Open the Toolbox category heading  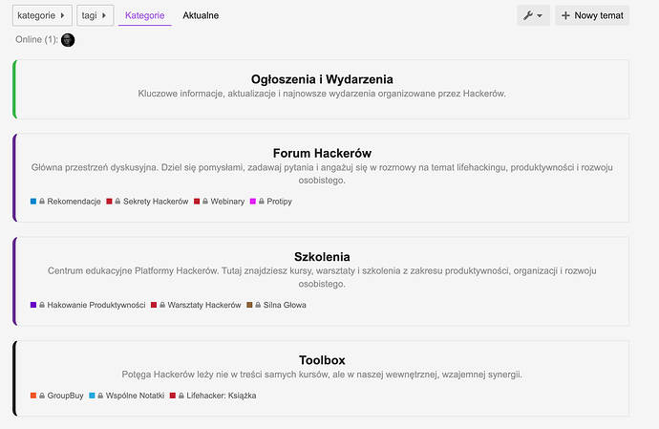pyautogui.click(x=322, y=360)
